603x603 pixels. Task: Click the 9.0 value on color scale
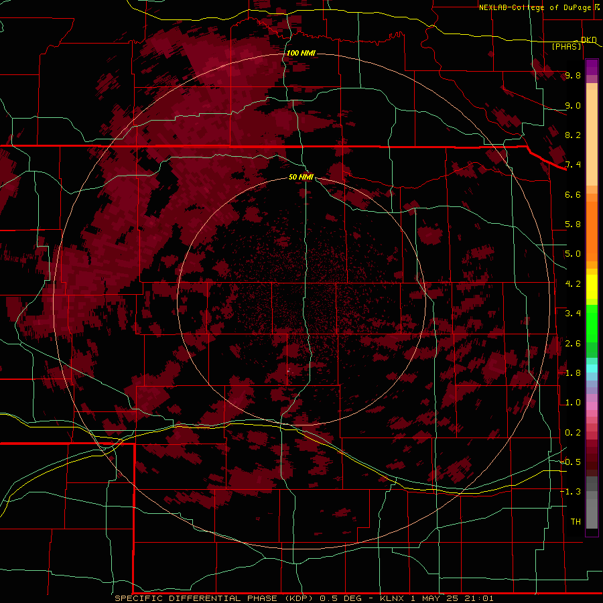tap(573, 105)
